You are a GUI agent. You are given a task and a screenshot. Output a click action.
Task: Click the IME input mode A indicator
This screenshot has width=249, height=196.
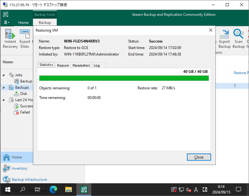[196, 189]
